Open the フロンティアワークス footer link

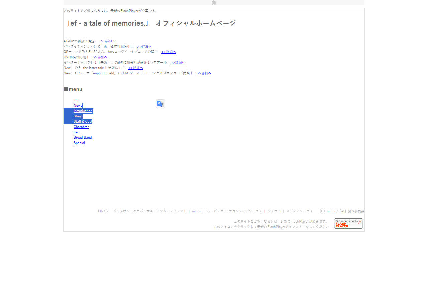pyautogui.click(x=245, y=211)
